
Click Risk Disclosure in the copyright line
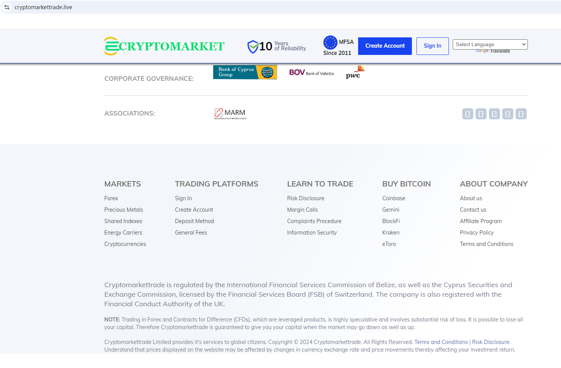tap(491, 342)
